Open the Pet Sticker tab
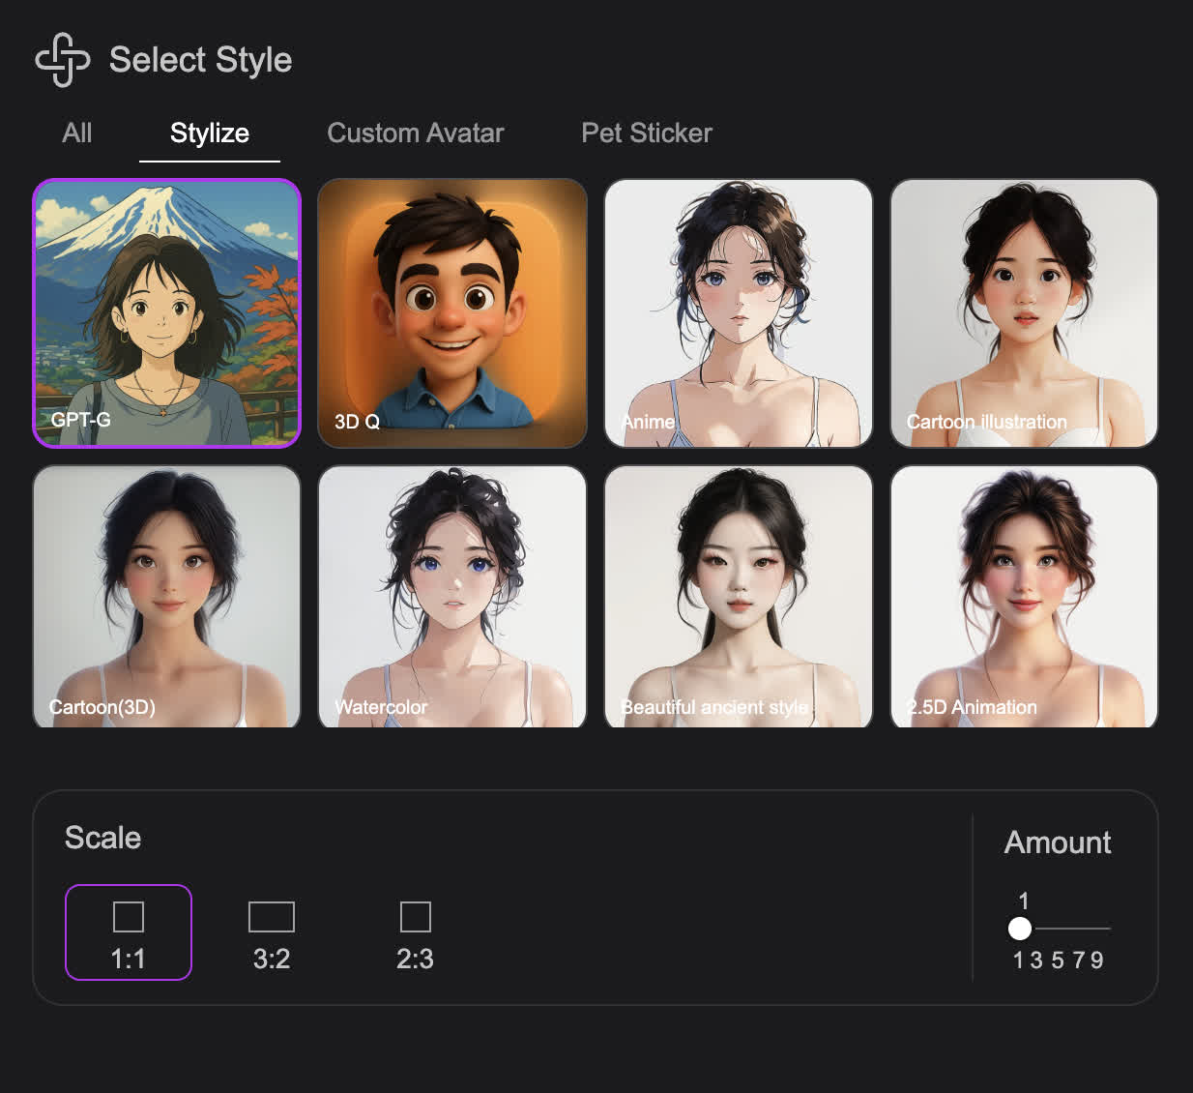The image size is (1193, 1093). (646, 133)
